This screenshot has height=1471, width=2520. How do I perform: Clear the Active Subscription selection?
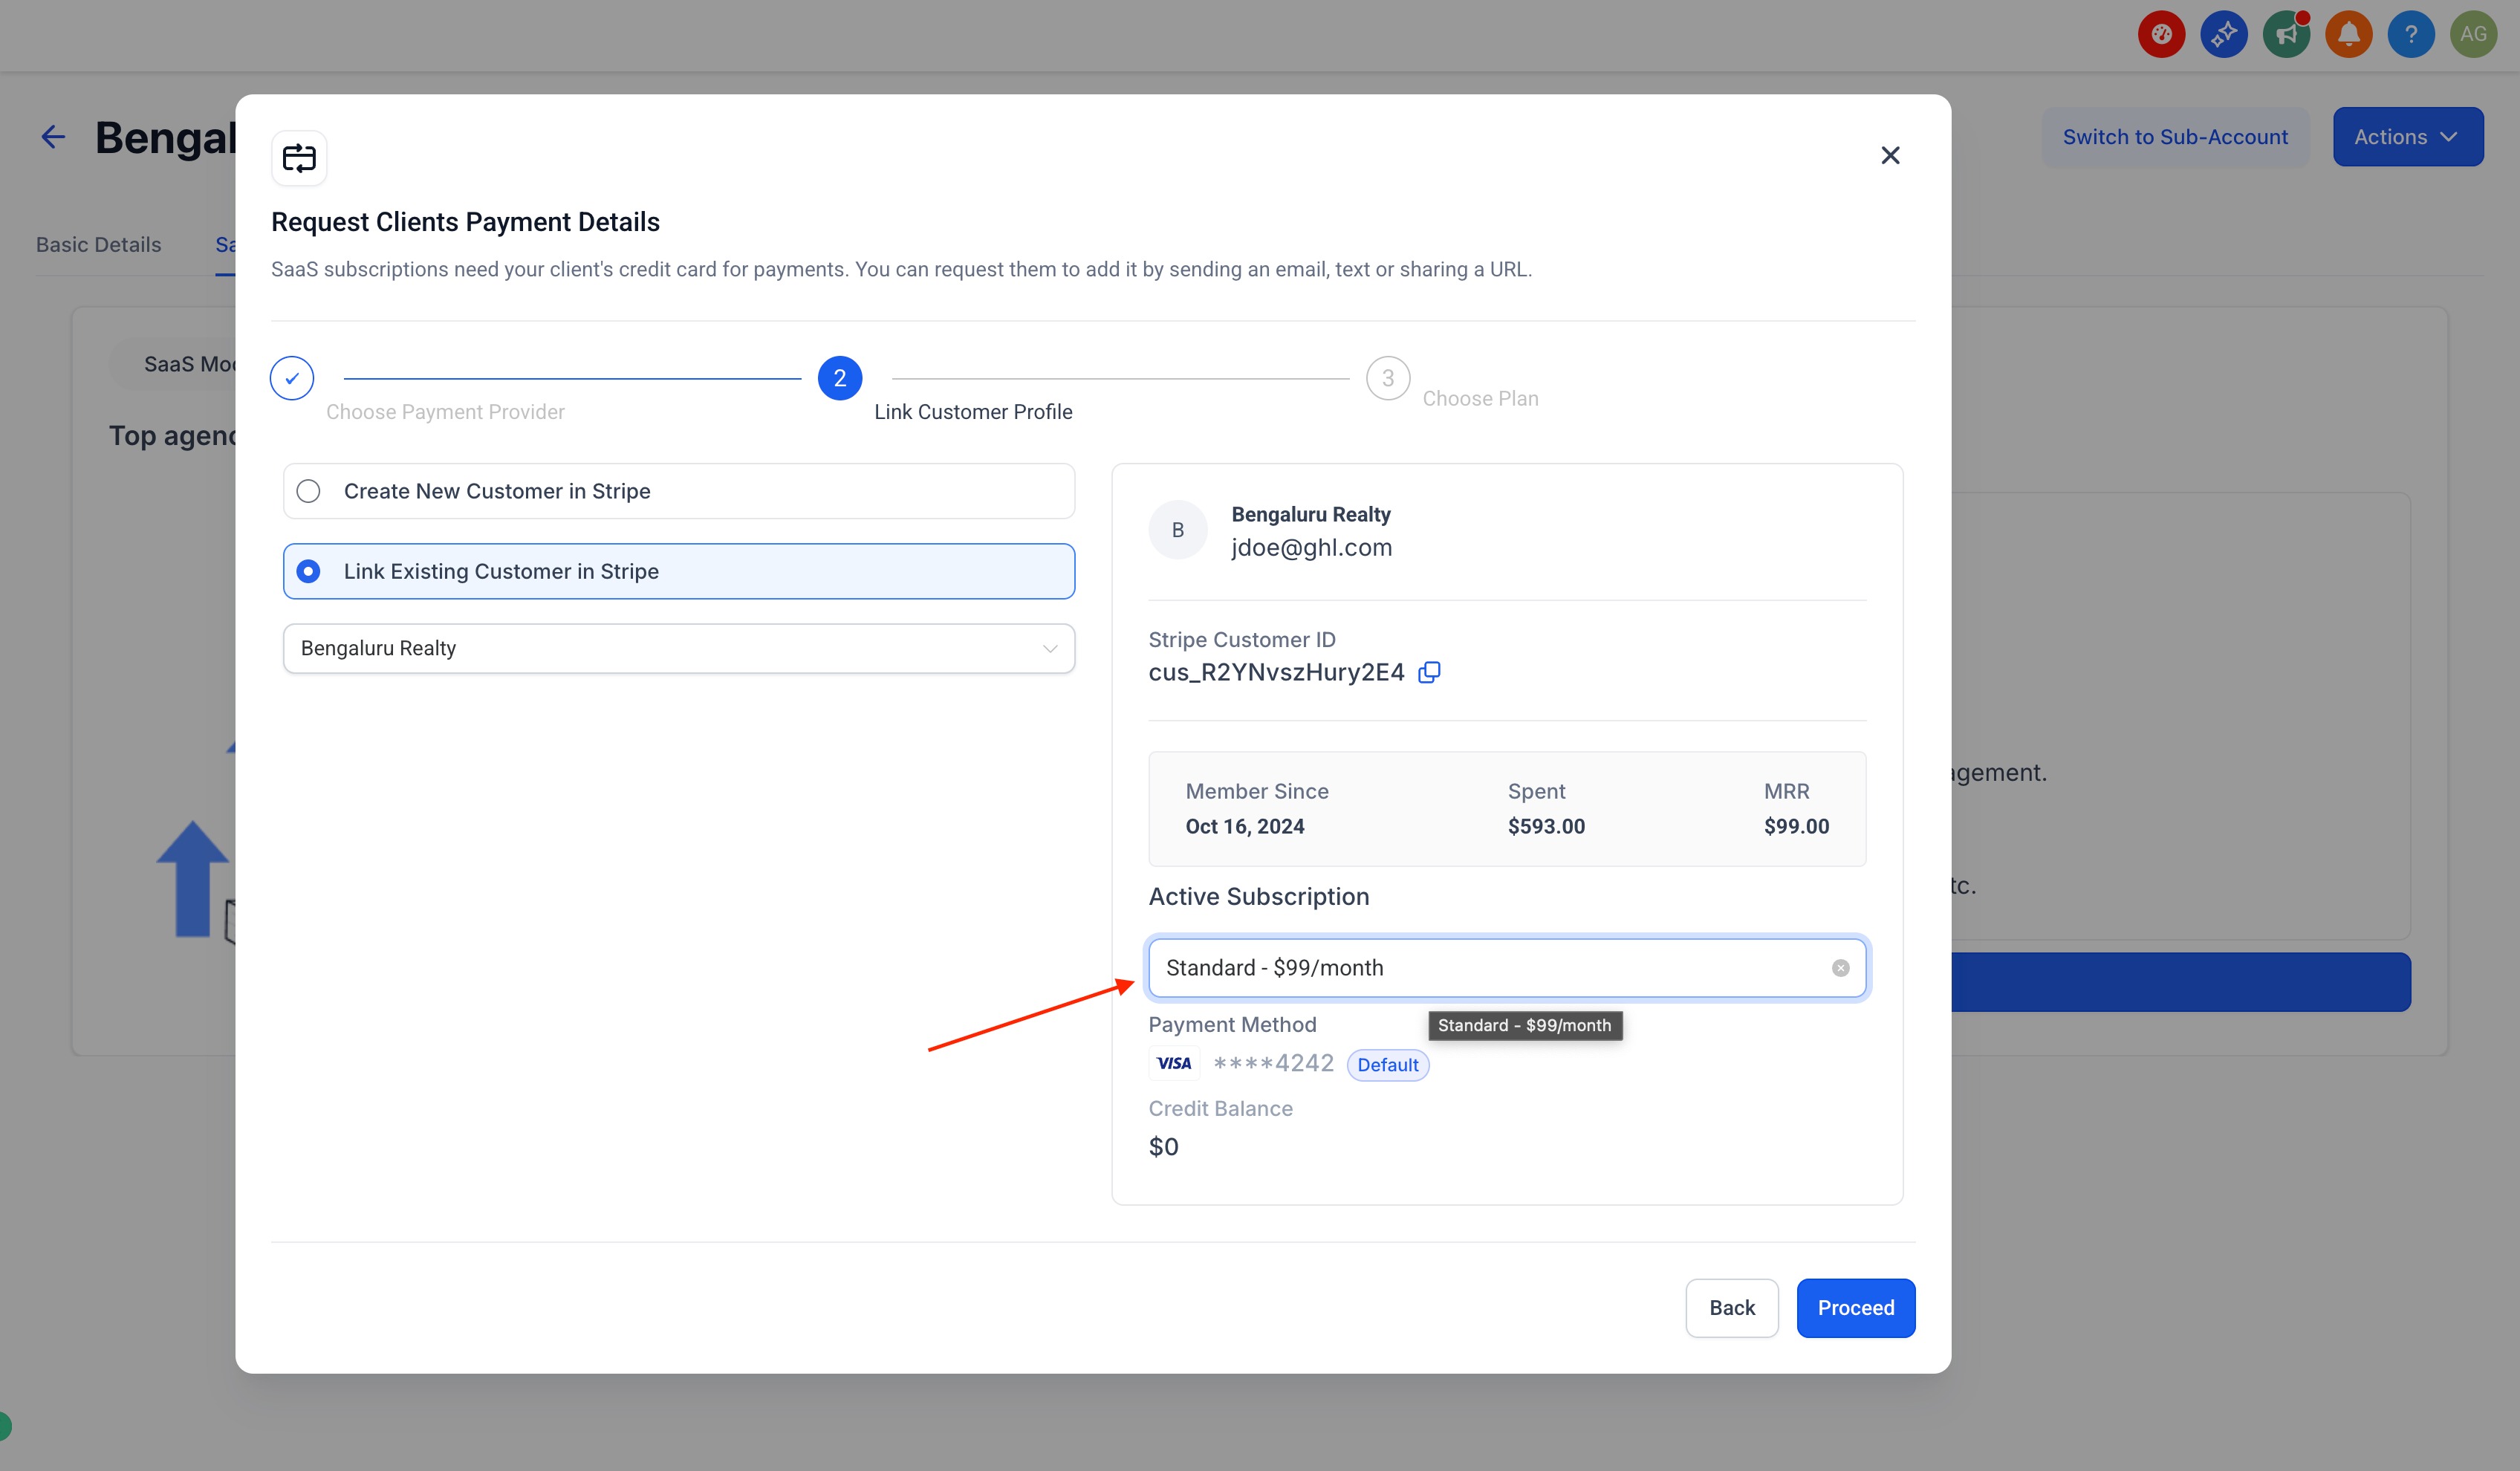(1840, 968)
